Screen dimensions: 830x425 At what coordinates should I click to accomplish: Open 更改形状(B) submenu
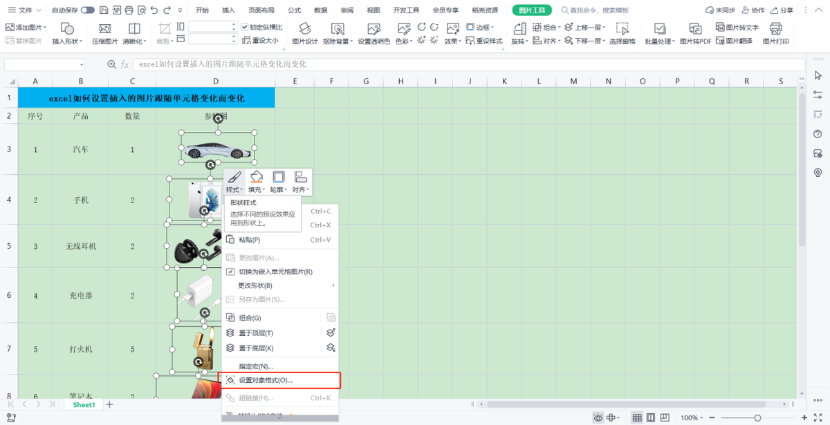279,285
